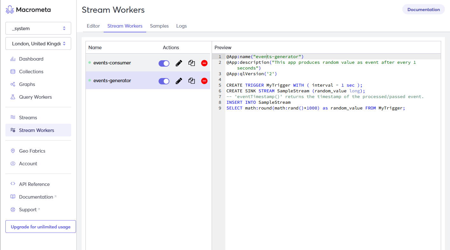Click the Macrometa logo icon
The image size is (450, 250).
10,10
